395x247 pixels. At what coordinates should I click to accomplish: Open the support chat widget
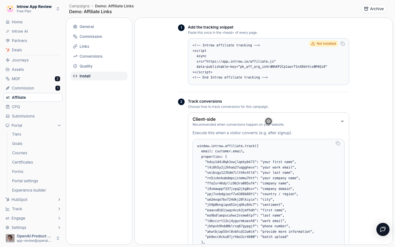click(383, 229)
